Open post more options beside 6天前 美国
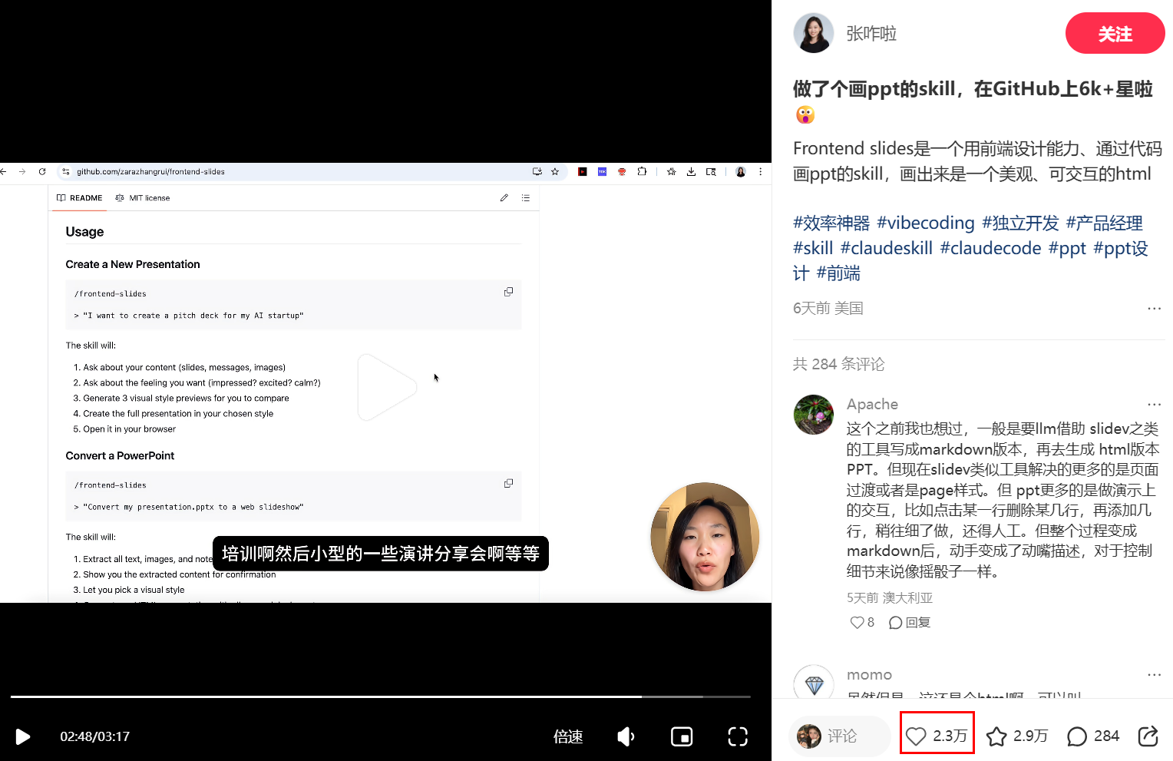1173x761 pixels. coord(1154,308)
